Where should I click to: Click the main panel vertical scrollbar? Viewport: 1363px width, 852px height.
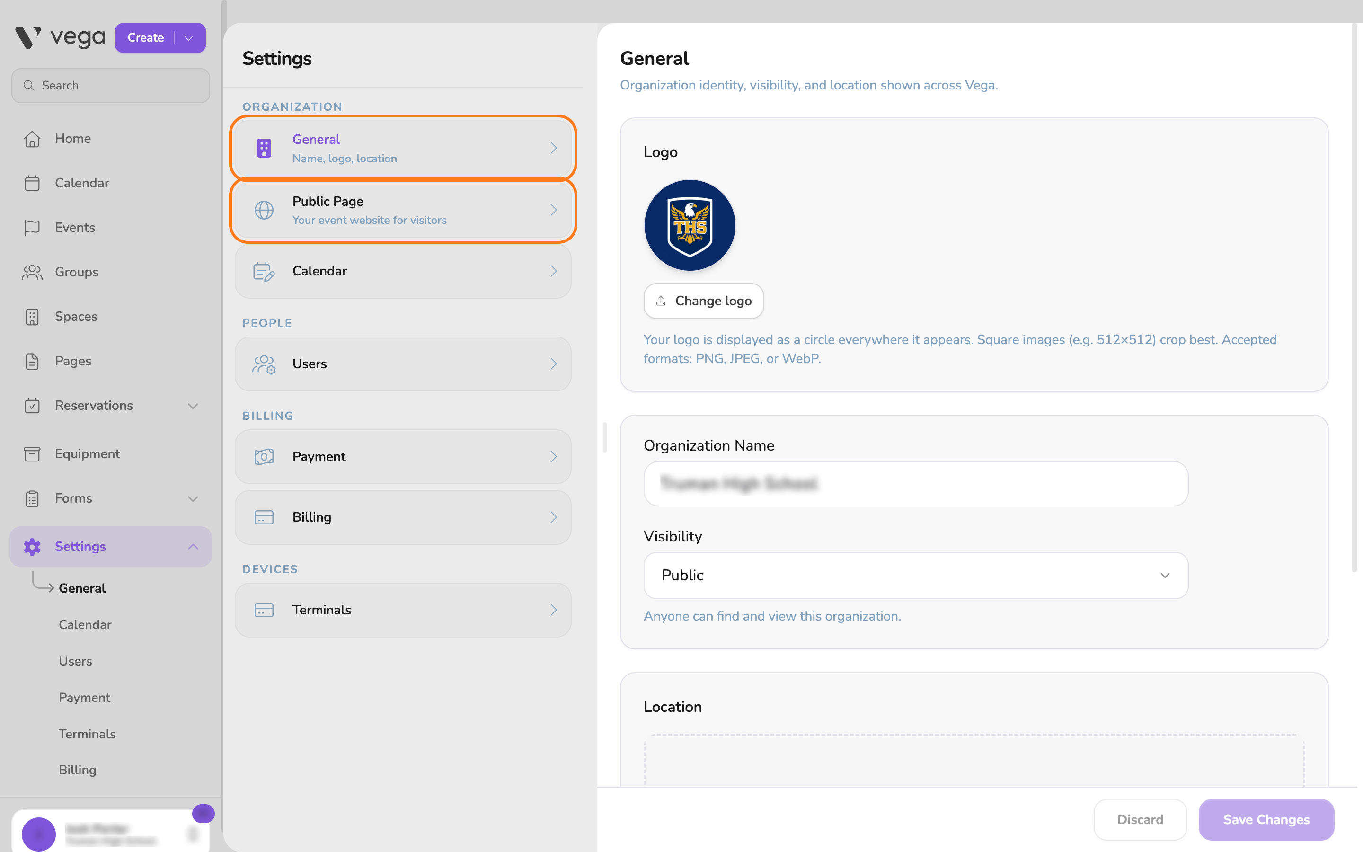[1354, 298]
